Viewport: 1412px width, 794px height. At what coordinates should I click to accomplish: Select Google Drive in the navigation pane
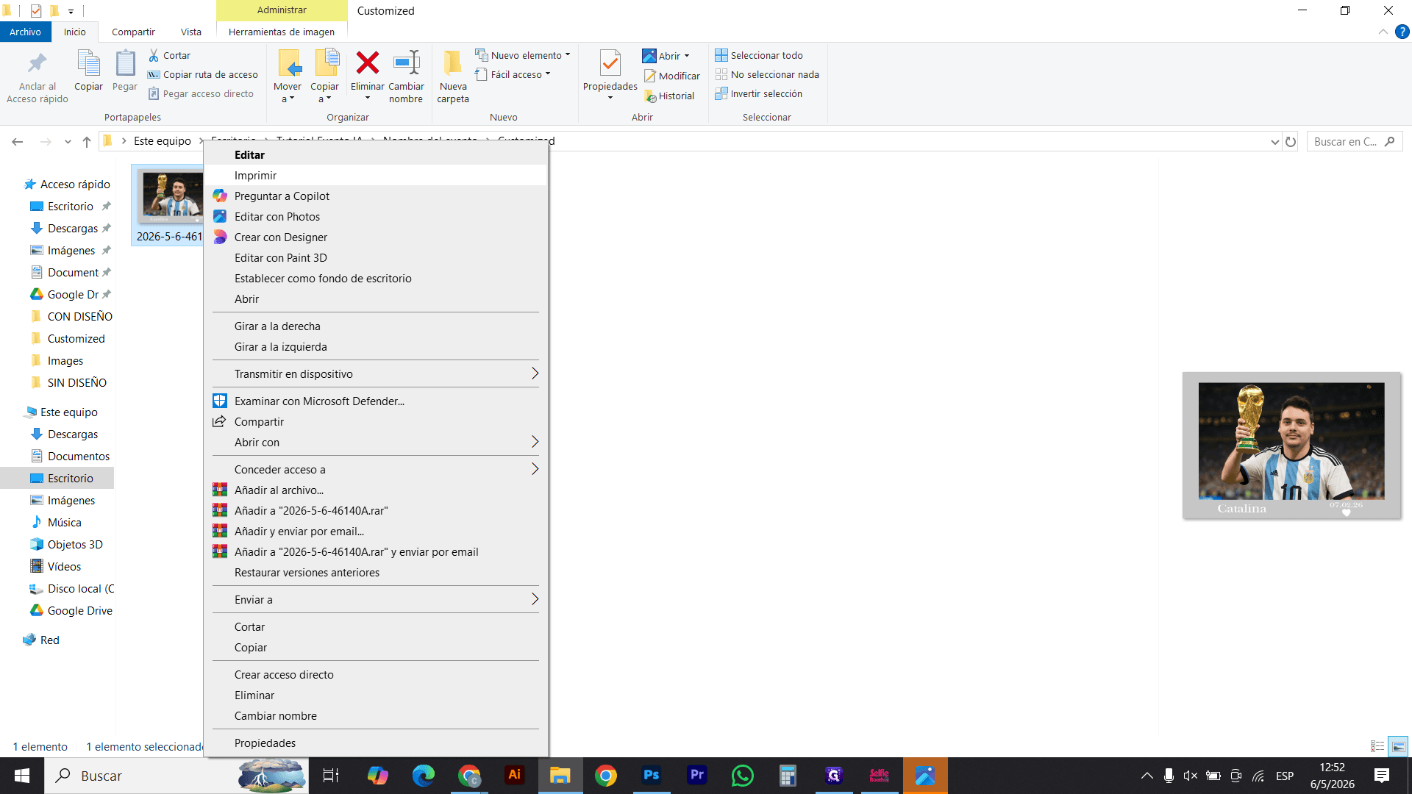[x=71, y=610]
